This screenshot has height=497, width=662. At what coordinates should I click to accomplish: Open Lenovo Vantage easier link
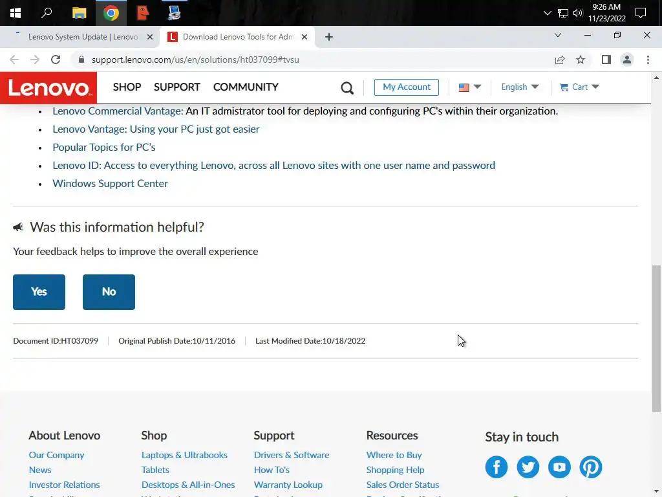(x=156, y=129)
